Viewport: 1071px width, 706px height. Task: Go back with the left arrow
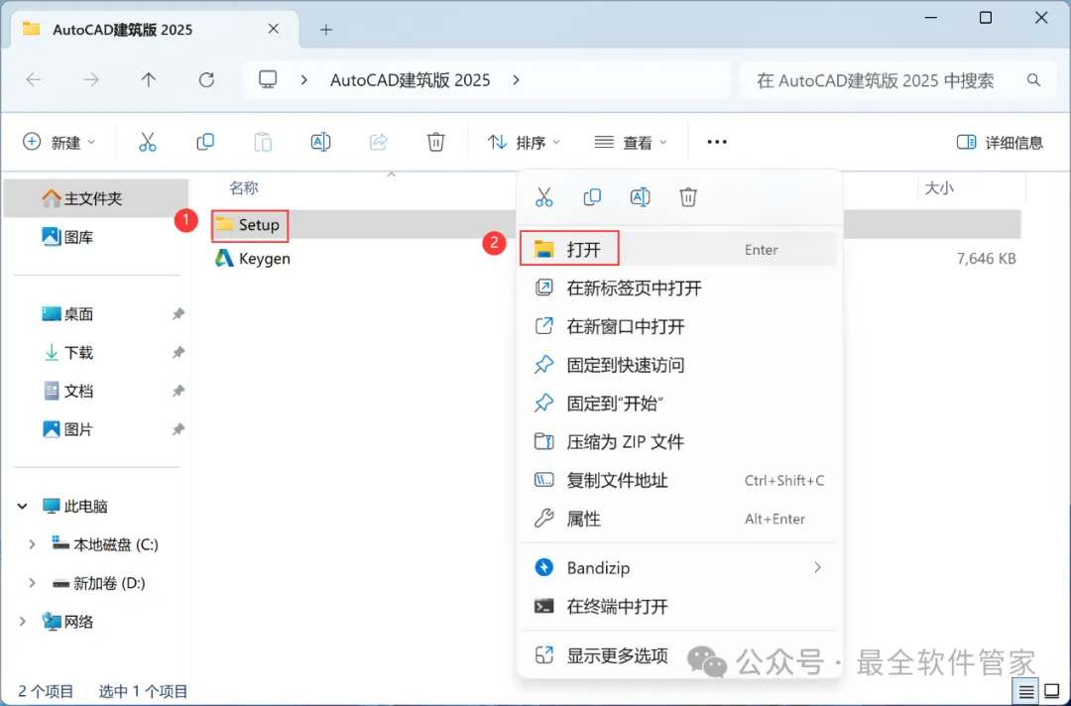(34, 80)
